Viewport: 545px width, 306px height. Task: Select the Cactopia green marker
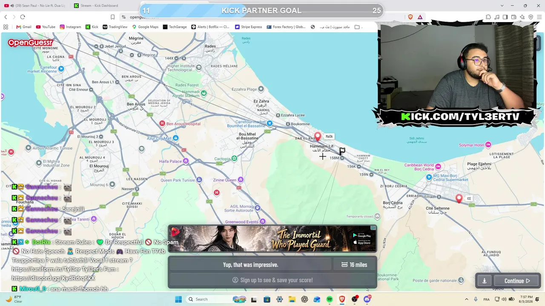(234, 159)
